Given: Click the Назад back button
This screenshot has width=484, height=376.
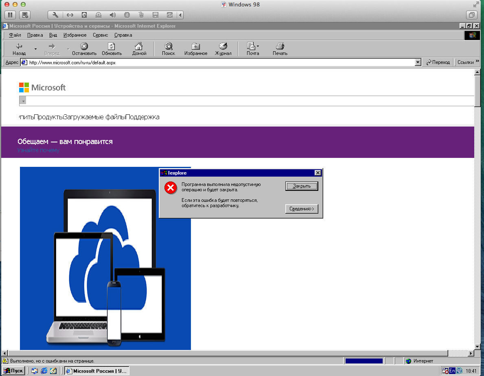Looking at the screenshot, I should tap(19, 49).
